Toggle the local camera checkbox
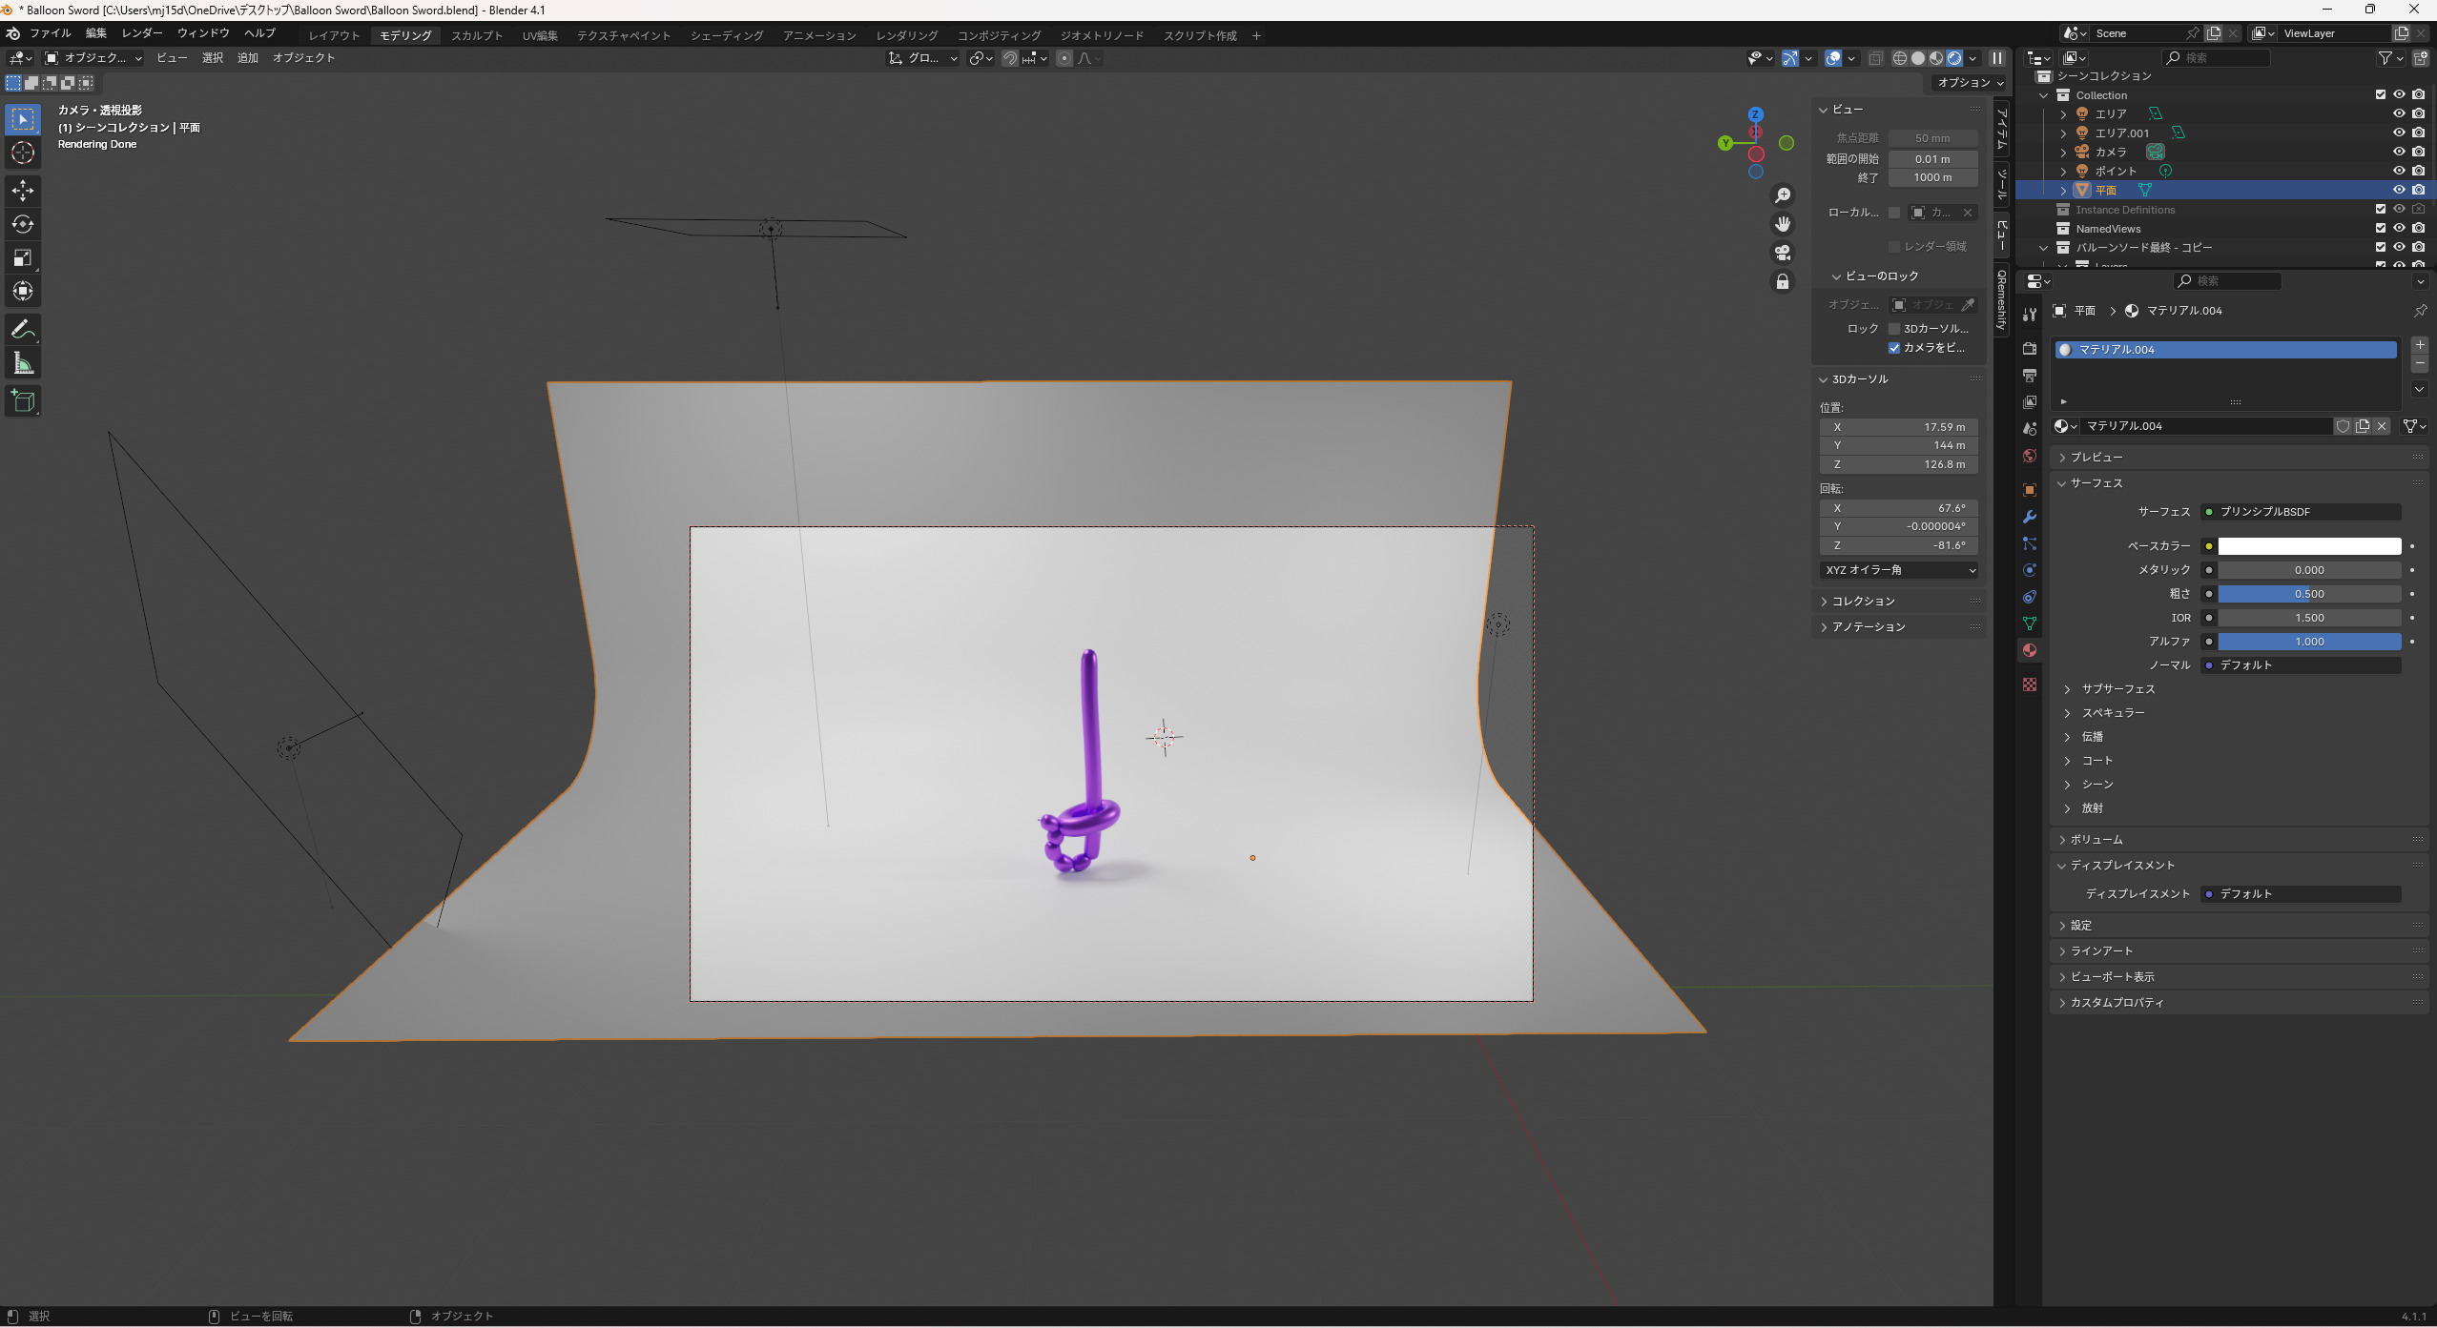The height and width of the screenshot is (1328, 2437). (x=1894, y=213)
